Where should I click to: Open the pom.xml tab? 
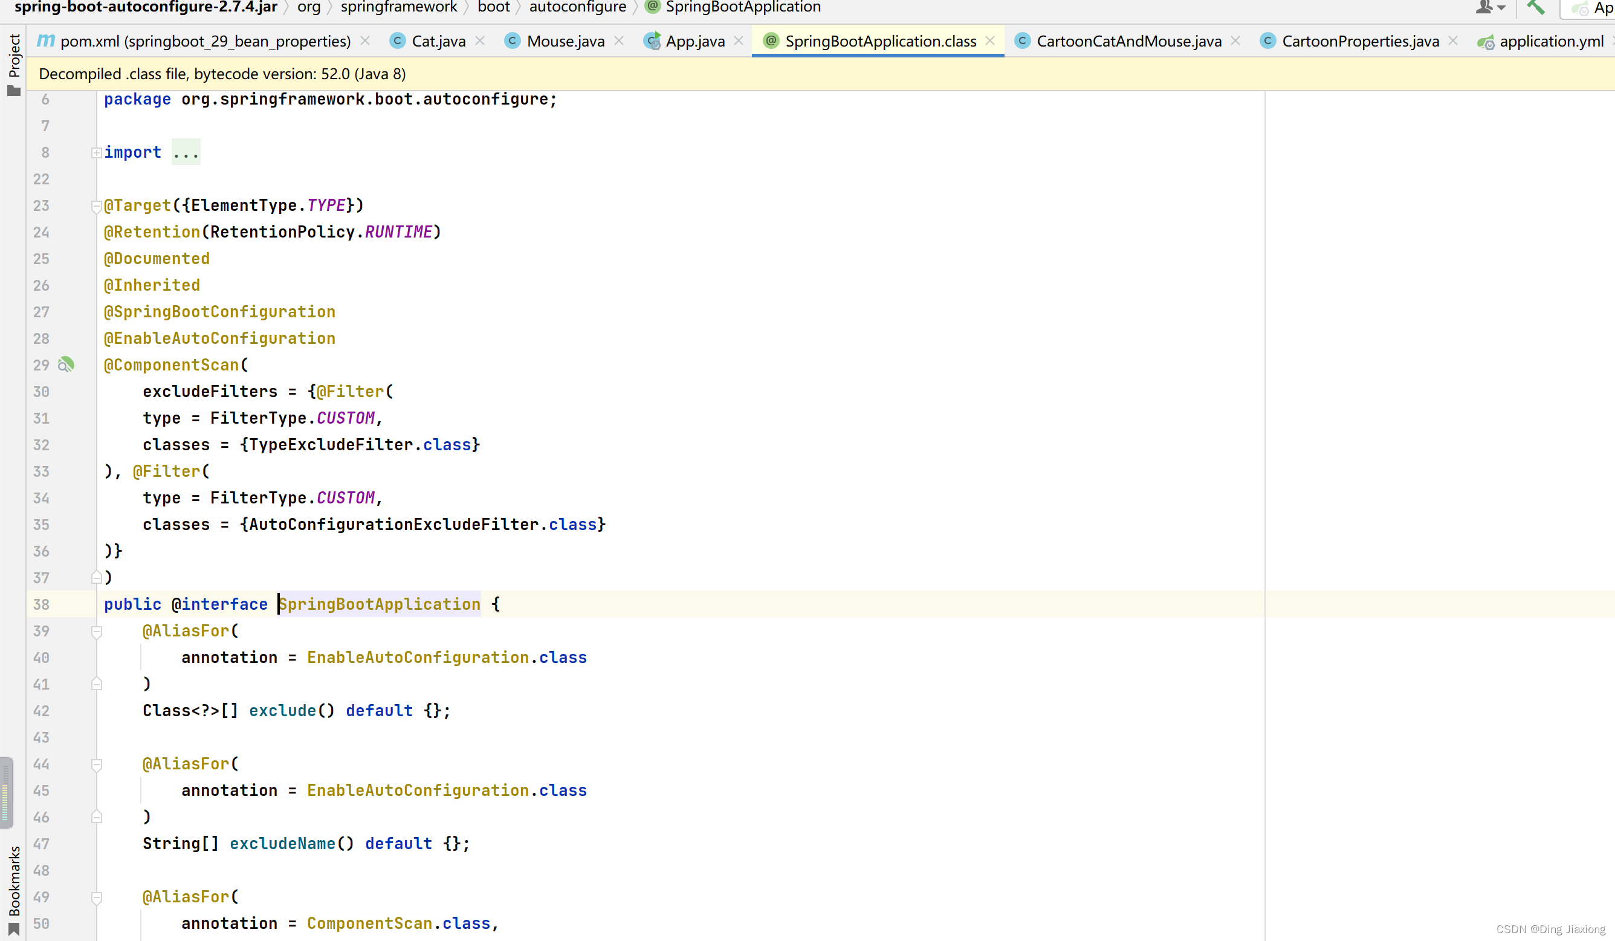coord(205,41)
